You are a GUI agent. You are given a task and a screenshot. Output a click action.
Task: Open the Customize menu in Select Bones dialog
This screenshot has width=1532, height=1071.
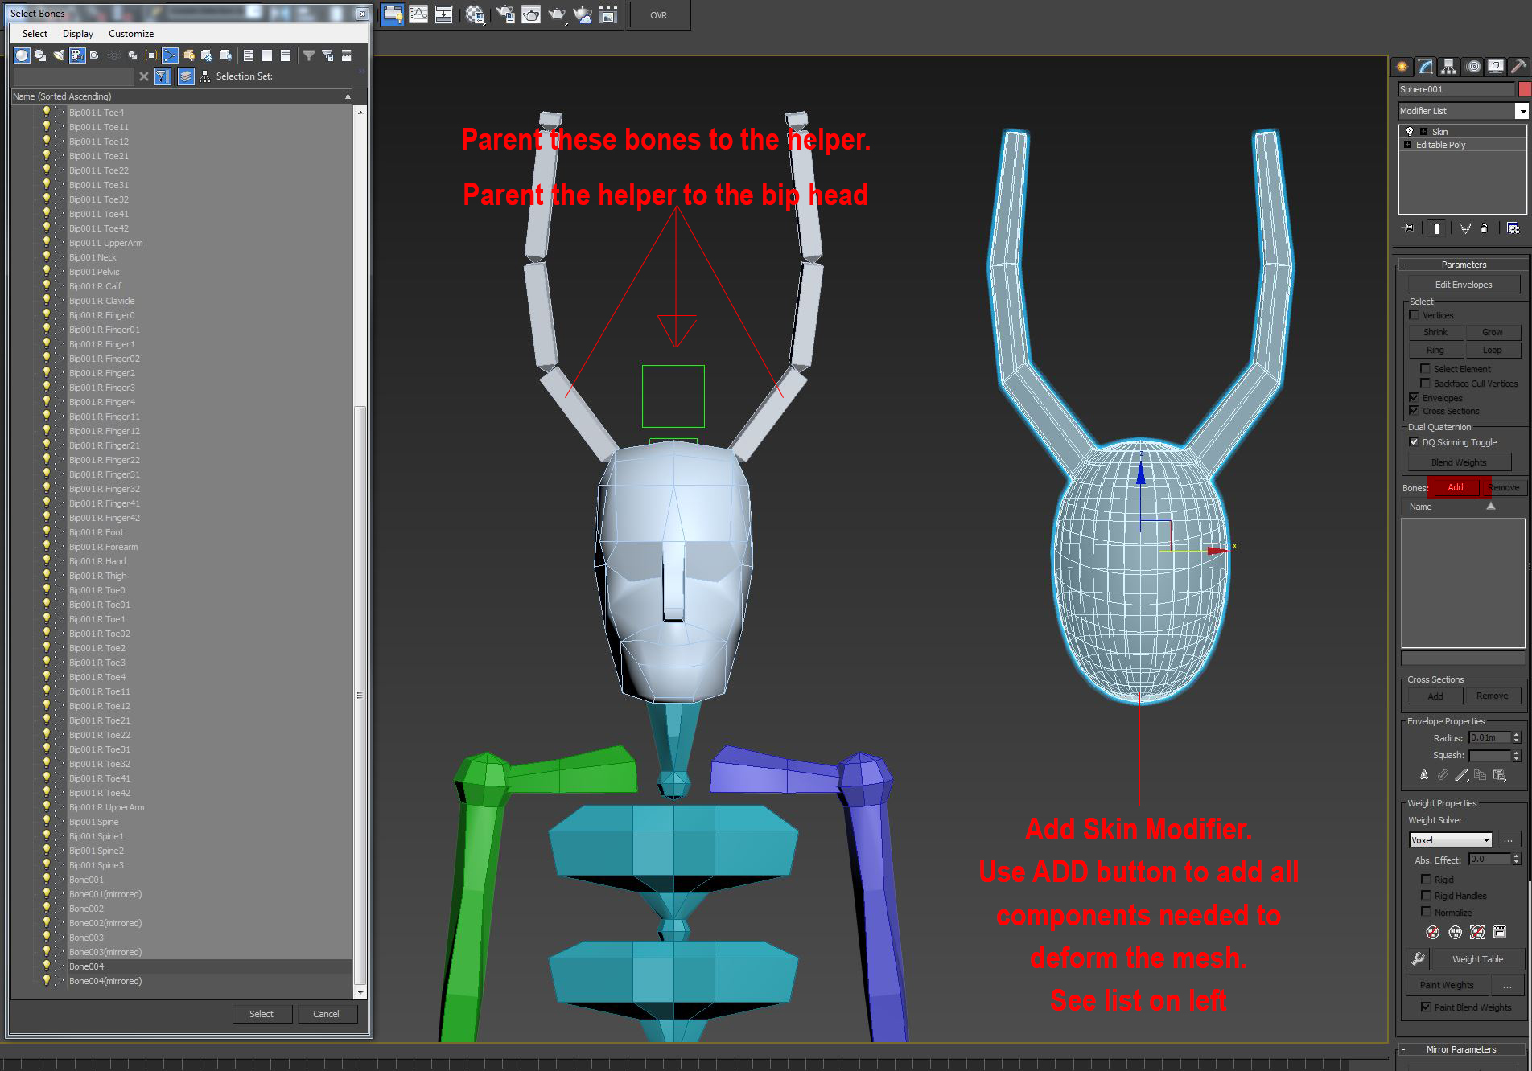[x=130, y=33]
